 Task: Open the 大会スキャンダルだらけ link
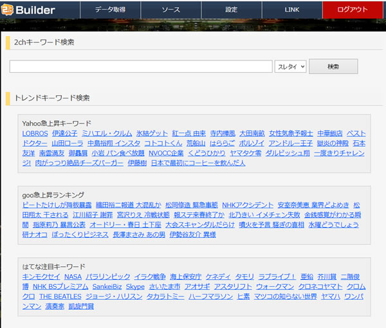(200, 225)
